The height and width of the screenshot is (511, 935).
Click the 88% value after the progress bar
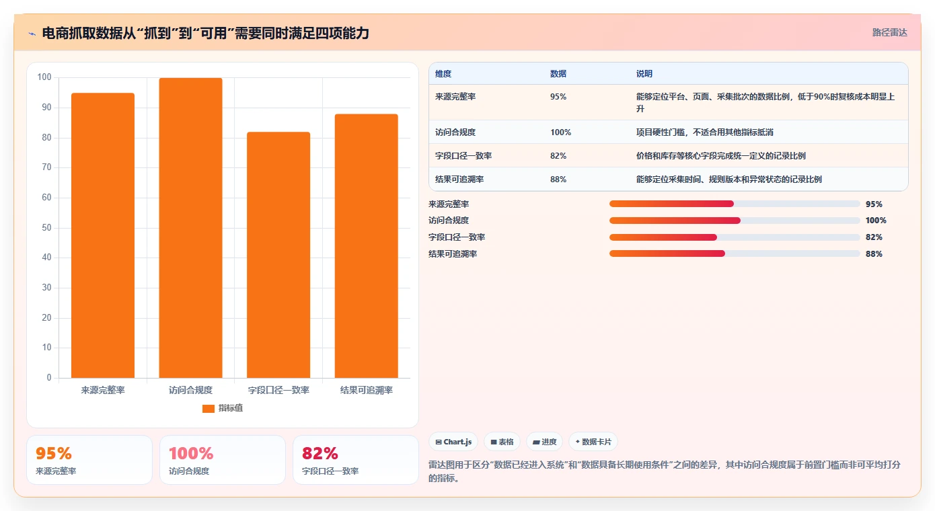pyautogui.click(x=874, y=253)
